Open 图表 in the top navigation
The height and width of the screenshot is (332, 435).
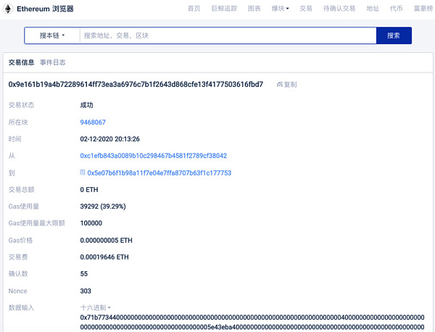(x=254, y=9)
